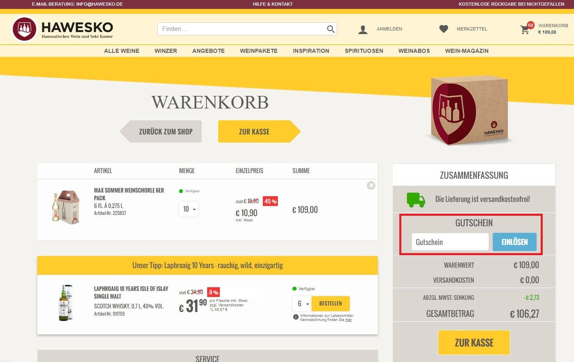Click the search magnifier icon

pyautogui.click(x=331, y=29)
